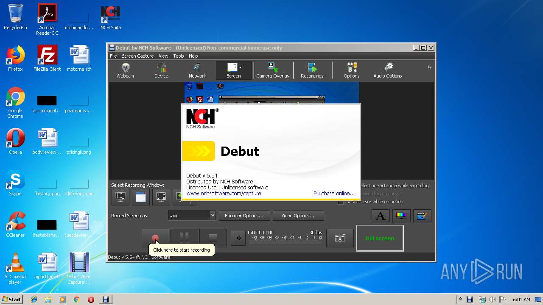Select the VLC media player desktop icon
The width and height of the screenshot is (543, 305).
point(15,269)
